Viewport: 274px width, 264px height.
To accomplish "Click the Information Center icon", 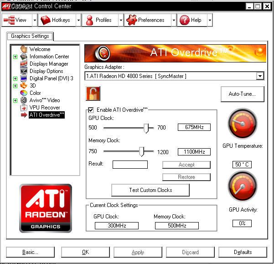I will pos(24,57).
